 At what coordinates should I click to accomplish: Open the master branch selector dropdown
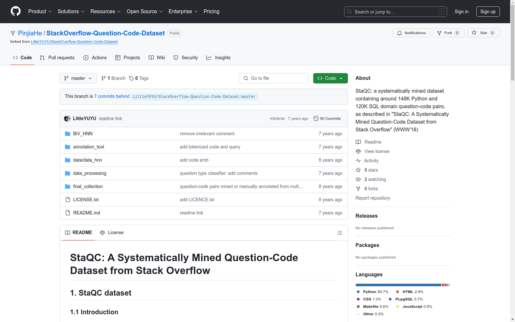[x=78, y=78]
